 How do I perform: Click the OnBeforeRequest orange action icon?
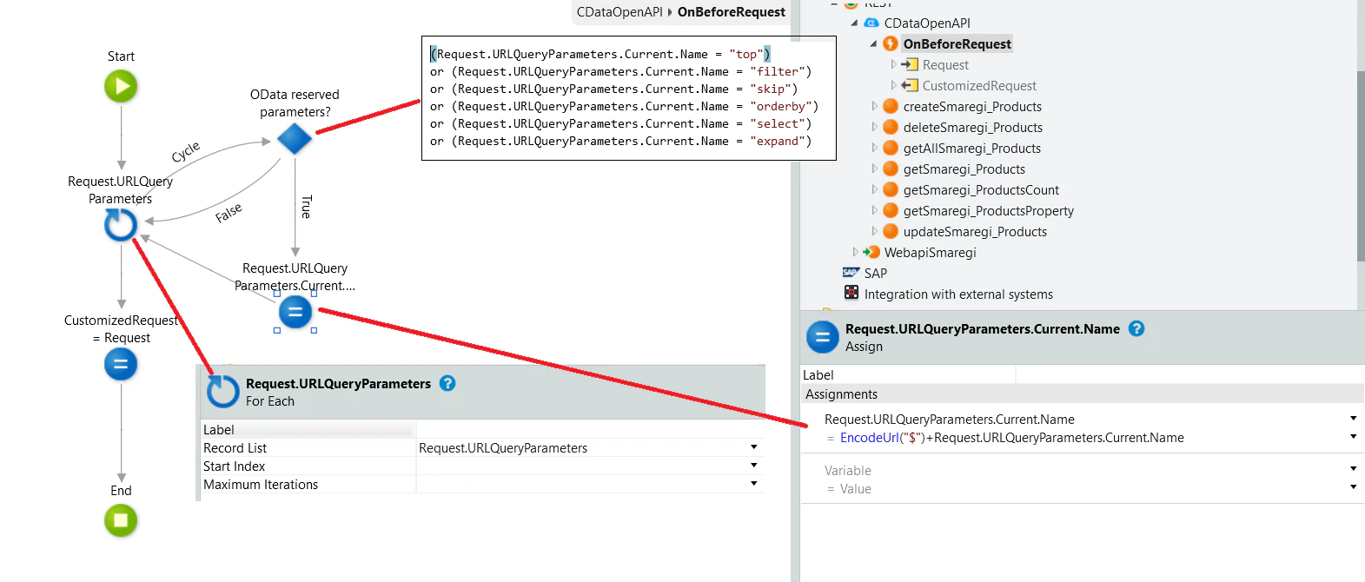coord(891,43)
